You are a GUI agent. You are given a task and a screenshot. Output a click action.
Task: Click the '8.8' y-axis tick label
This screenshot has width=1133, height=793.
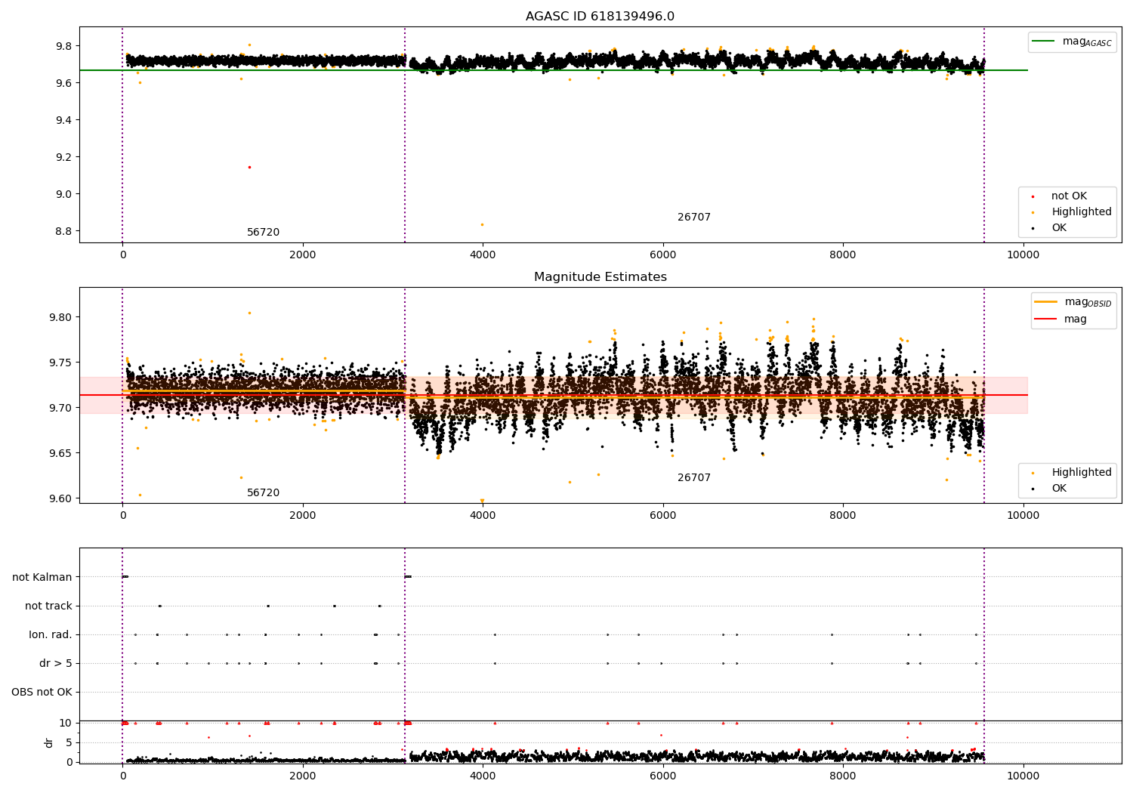pyautogui.click(x=64, y=231)
